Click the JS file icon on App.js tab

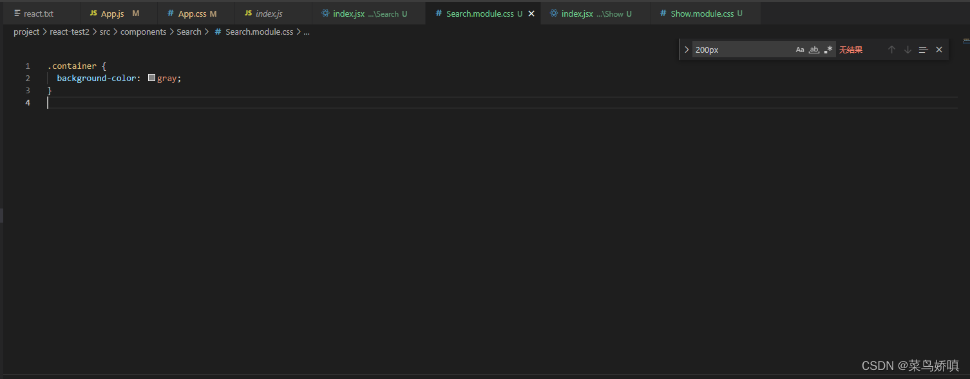[93, 14]
